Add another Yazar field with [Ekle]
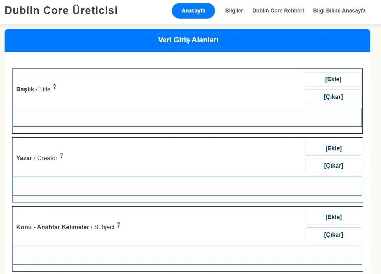The image size is (381, 274). [x=333, y=148]
